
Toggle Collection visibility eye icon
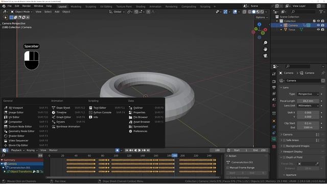tap(318, 21)
